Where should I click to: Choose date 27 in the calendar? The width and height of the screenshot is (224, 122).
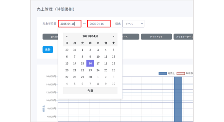point(67,77)
